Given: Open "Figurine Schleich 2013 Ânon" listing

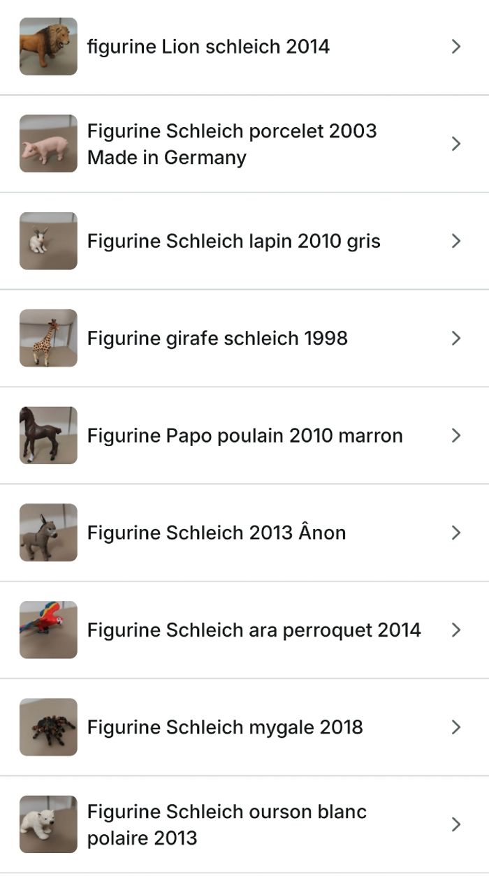Looking at the screenshot, I should click(217, 533).
